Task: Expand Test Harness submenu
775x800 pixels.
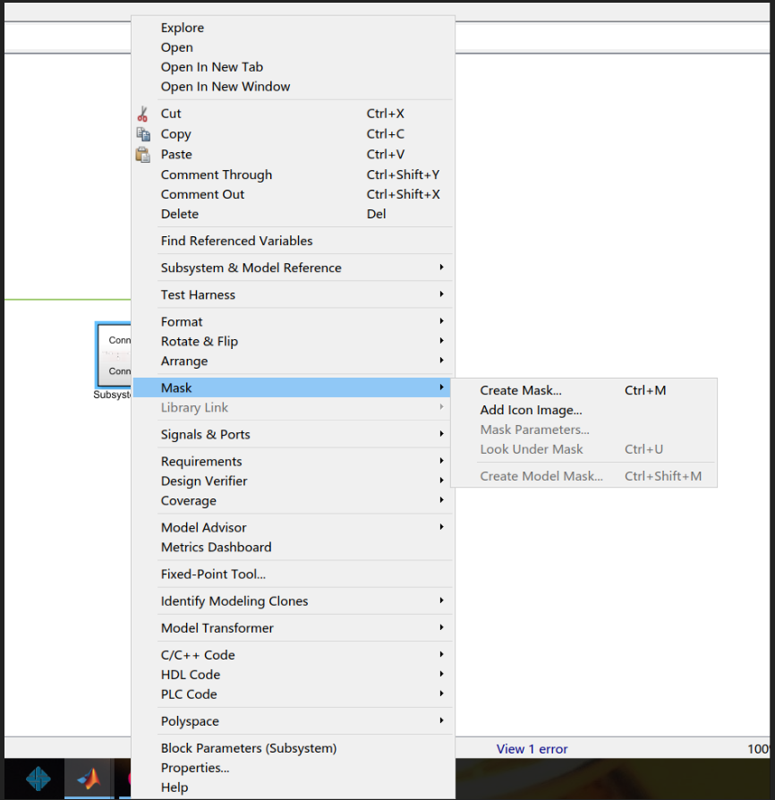Action: point(293,295)
